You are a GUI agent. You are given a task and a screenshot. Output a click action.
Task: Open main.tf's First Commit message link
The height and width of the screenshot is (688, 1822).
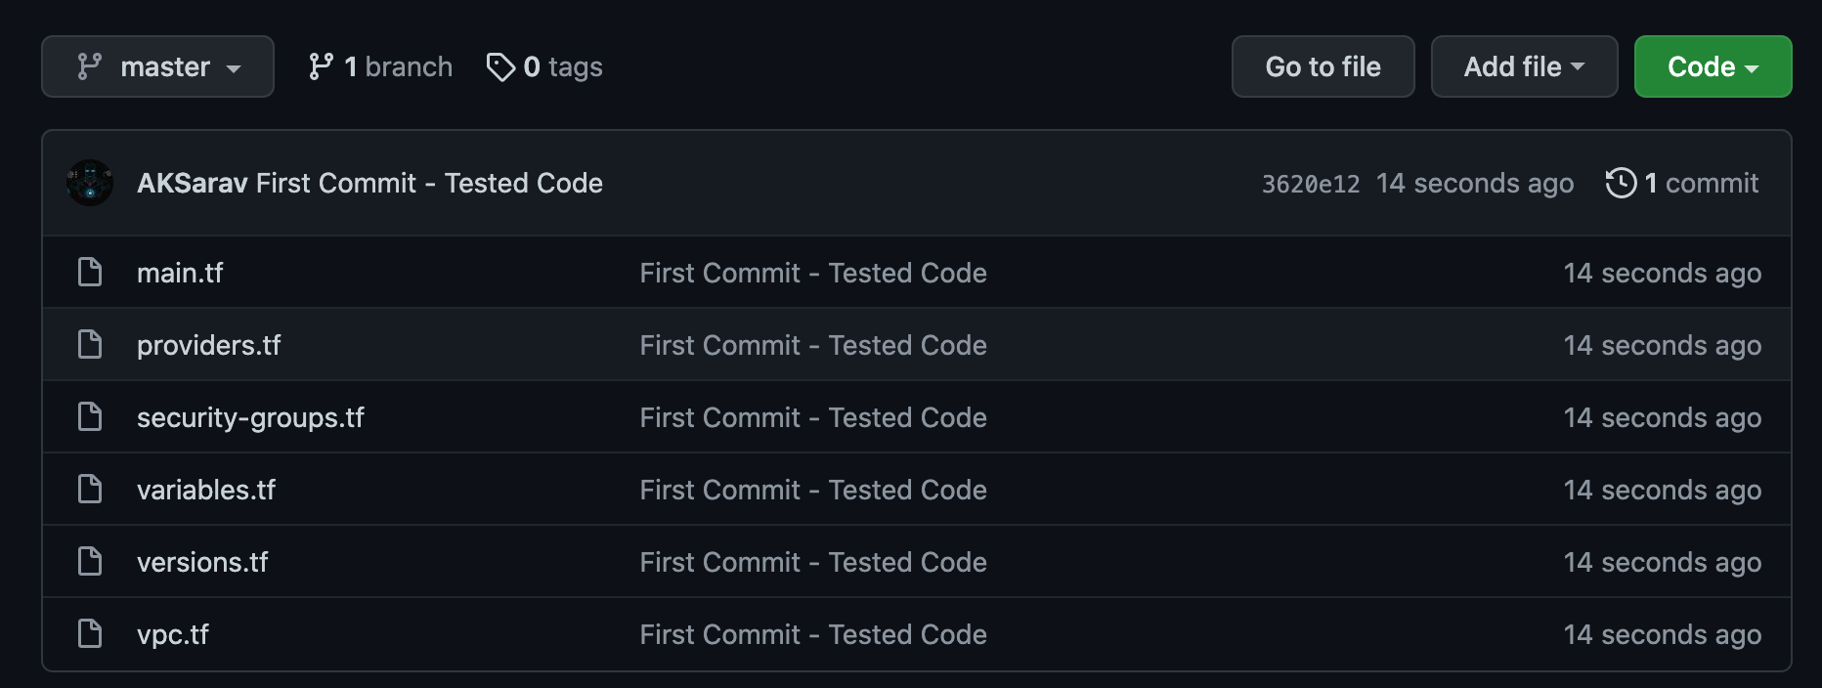click(812, 273)
